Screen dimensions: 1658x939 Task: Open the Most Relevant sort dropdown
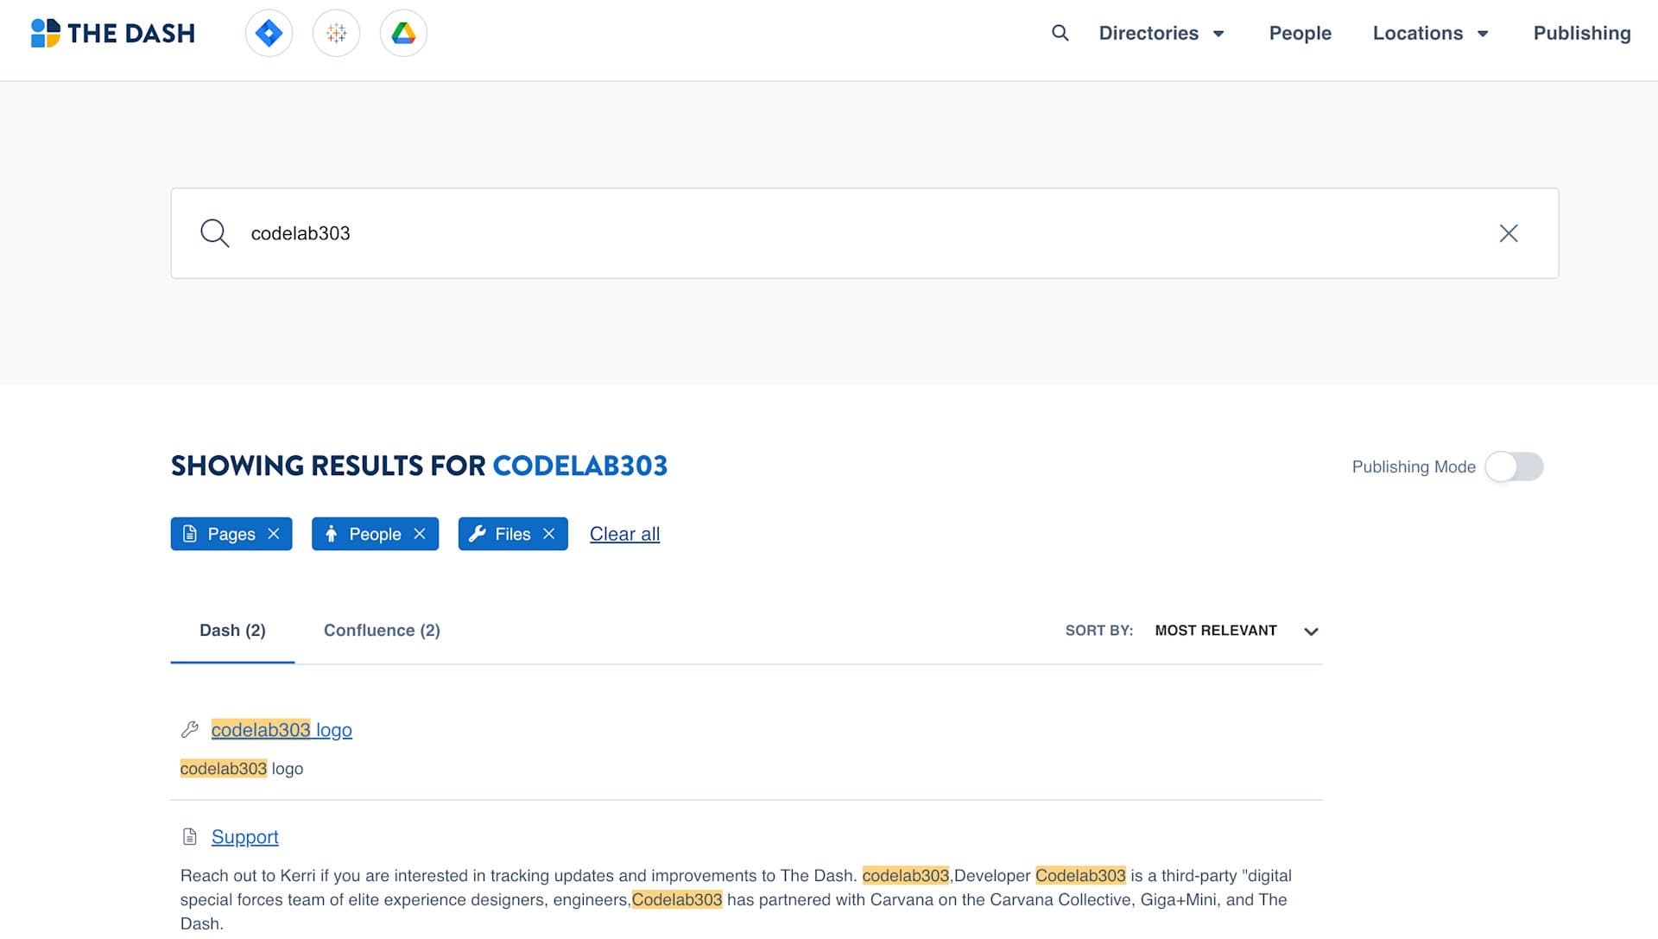(1237, 631)
